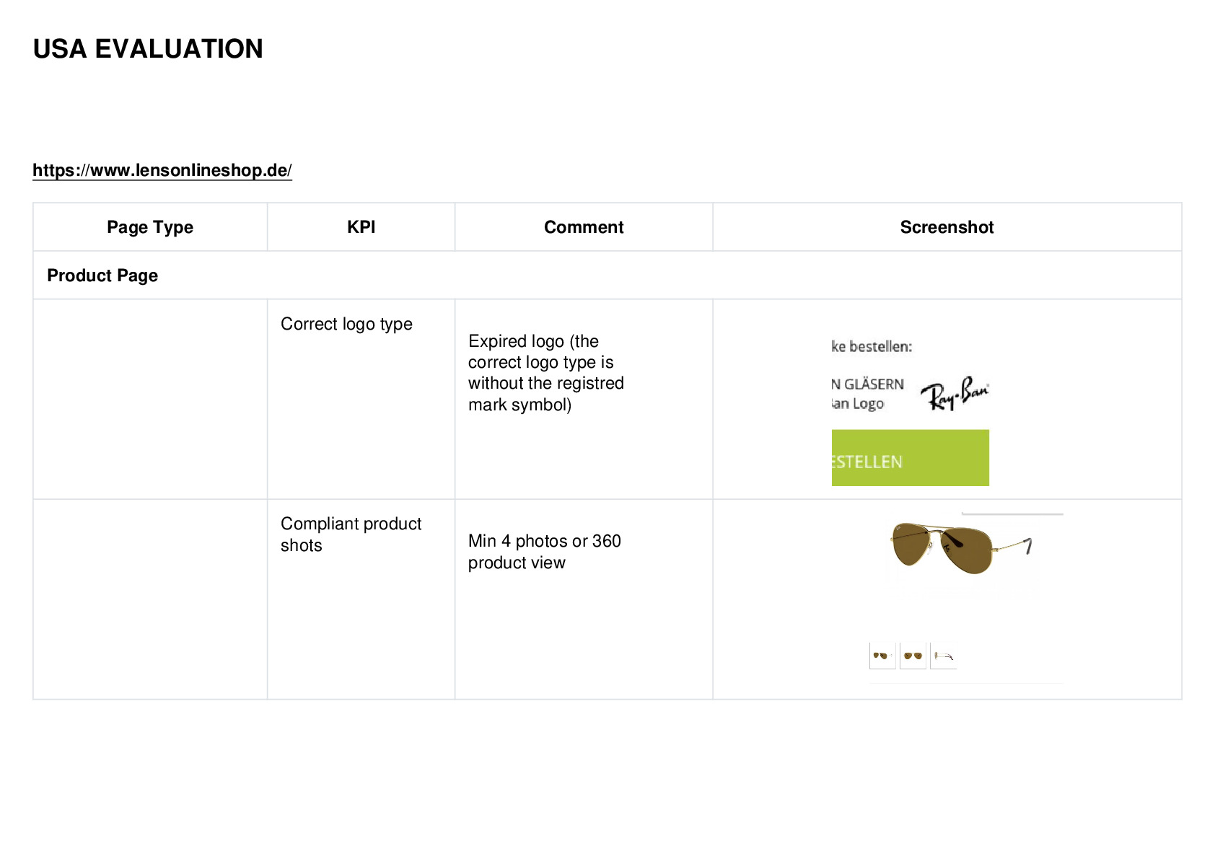The height and width of the screenshot is (859, 1215).
Task: Click the Min 4 photos comment
Action: click(x=545, y=552)
